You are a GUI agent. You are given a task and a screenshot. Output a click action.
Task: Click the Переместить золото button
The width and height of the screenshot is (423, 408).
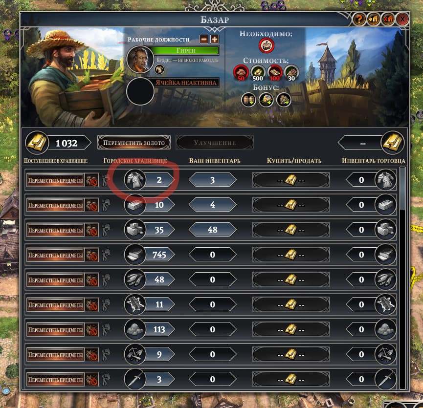point(134,143)
